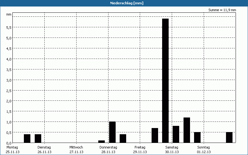Click the date 25.11.13
Viewport: 248px width, 155px height.
point(12,152)
